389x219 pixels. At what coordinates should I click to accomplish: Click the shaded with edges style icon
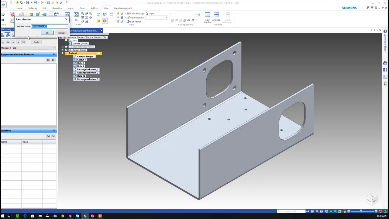tap(105, 21)
